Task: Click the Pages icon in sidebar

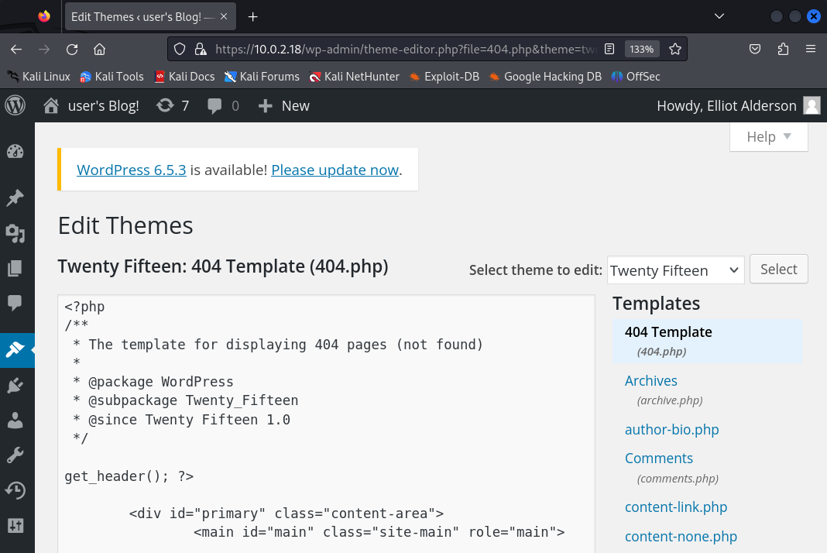Action: coord(15,268)
